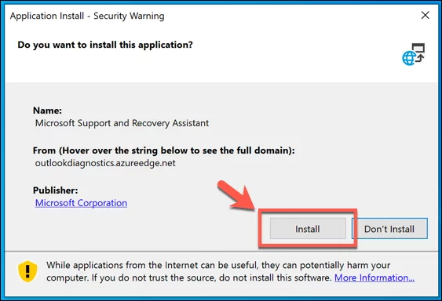Click the red highlight box around Install
Viewport: 442px width, 301px height.
[308, 228]
